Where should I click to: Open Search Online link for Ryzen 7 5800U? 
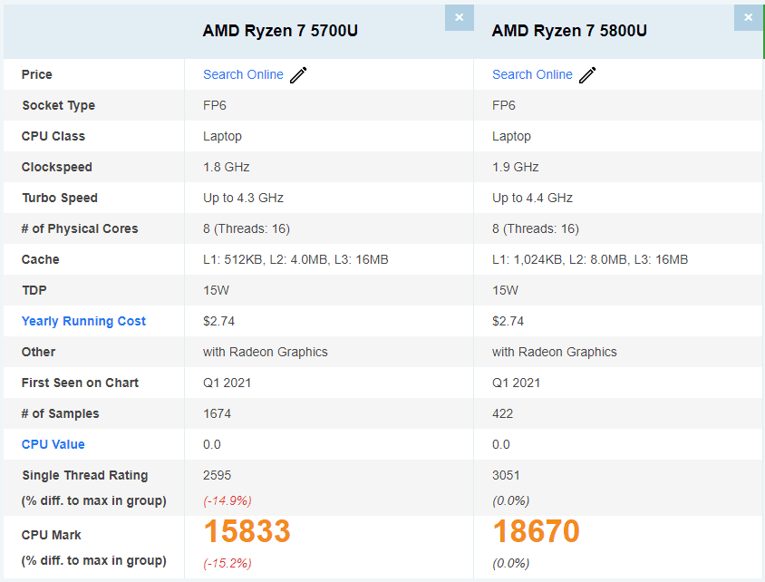[x=532, y=74]
